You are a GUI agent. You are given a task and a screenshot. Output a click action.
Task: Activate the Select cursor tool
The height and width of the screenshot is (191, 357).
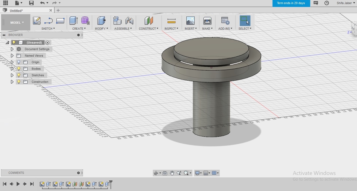point(245,21)
